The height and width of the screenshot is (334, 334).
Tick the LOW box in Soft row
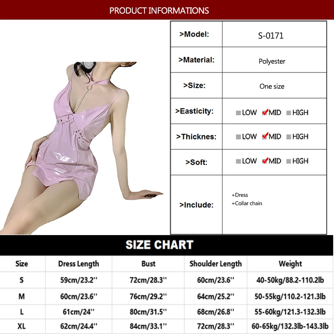tap(238, 161)
